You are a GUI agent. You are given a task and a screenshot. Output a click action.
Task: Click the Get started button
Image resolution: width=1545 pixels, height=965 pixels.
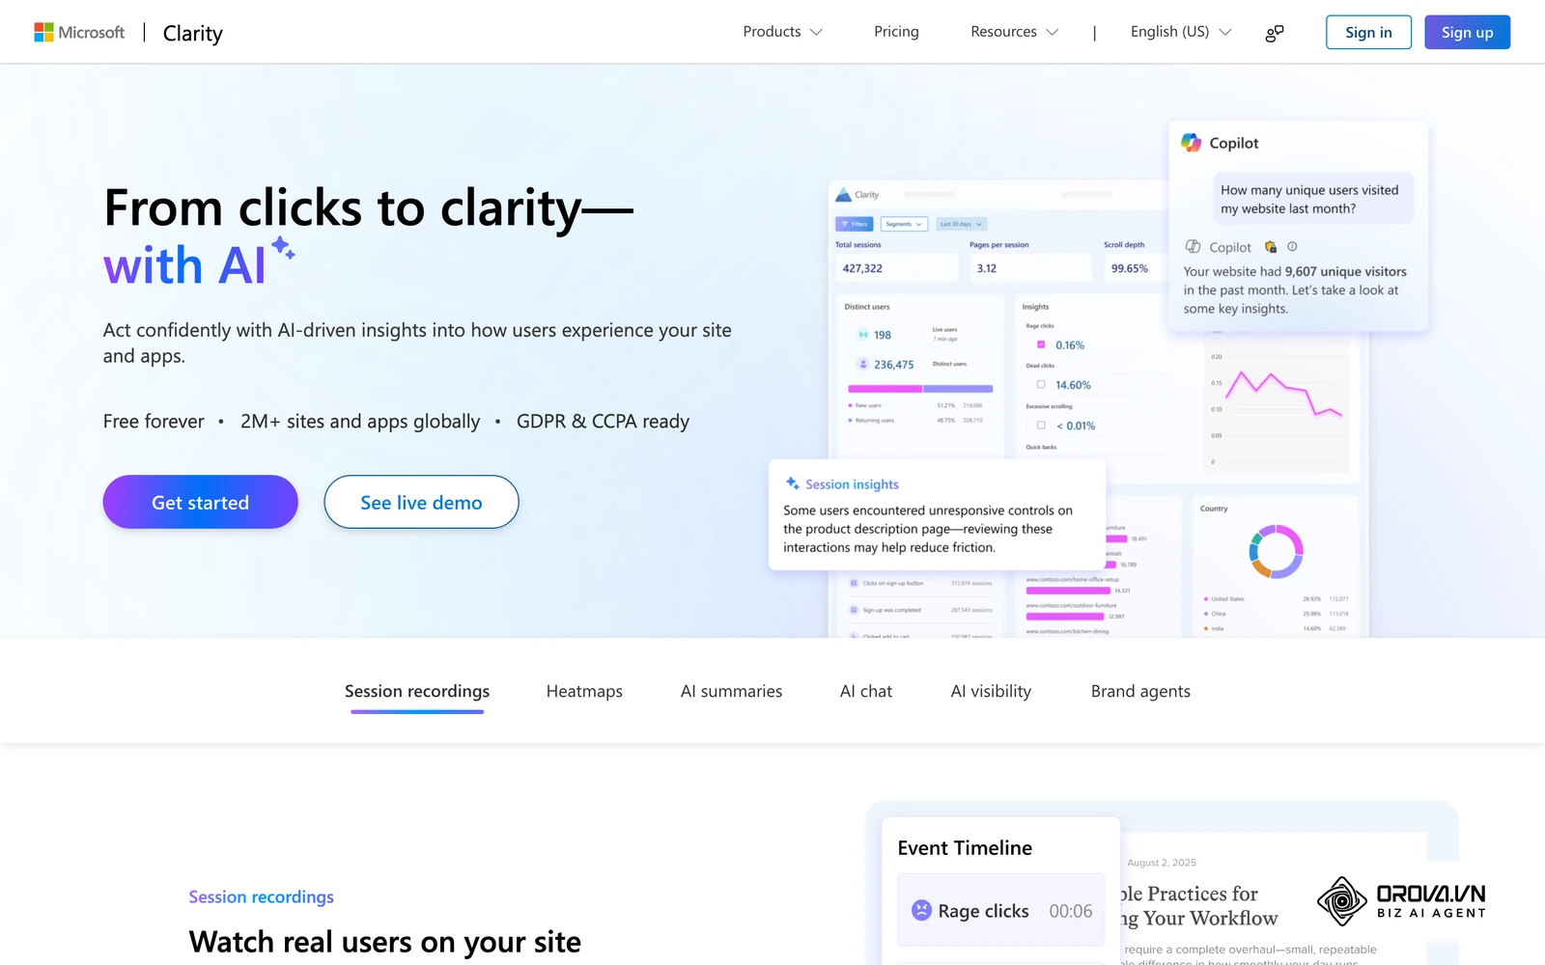[200, 502]
